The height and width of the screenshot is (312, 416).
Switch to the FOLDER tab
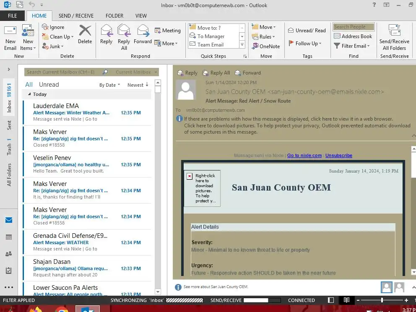pyautogui.click(x=114, y=15)
